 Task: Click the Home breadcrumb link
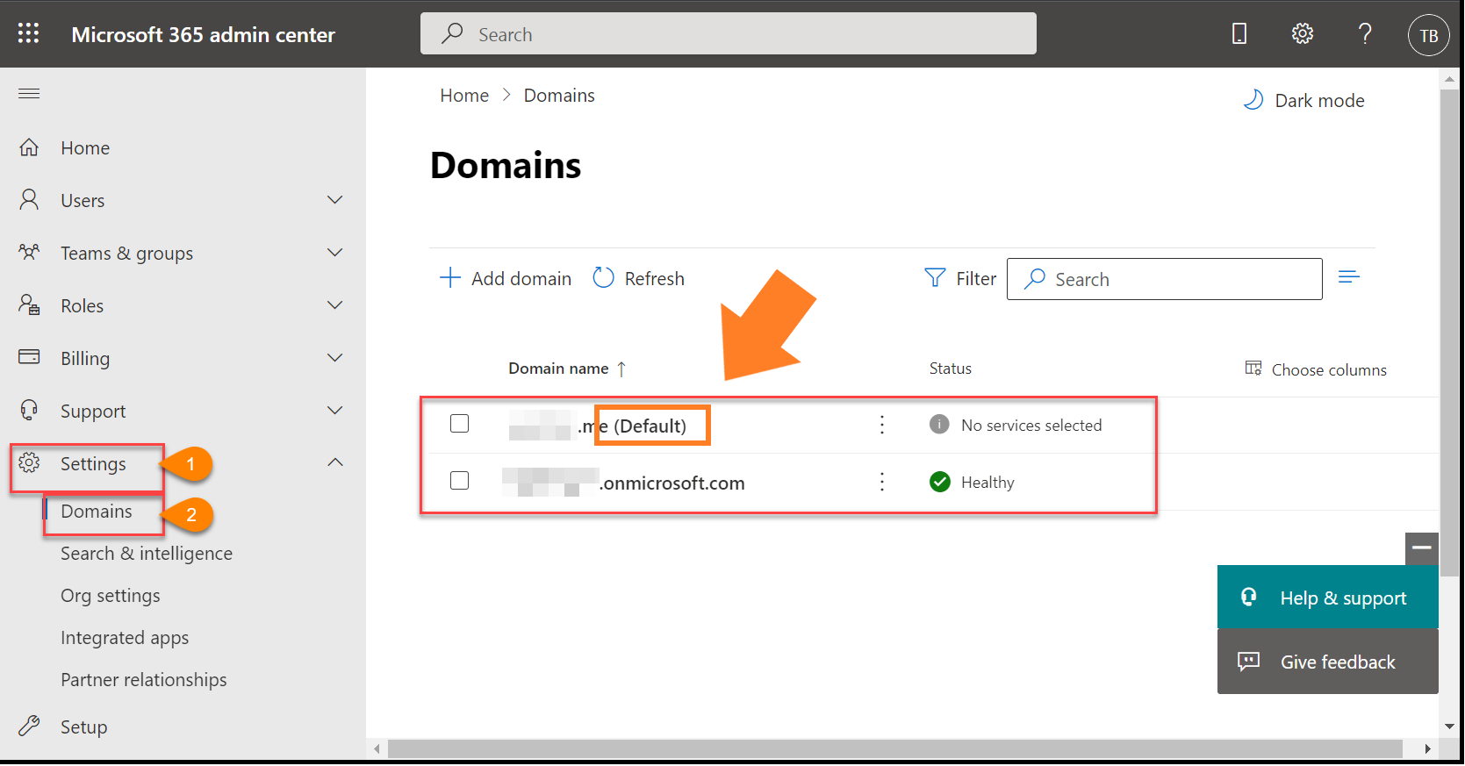pyautogui.click(x=464, y=96)
